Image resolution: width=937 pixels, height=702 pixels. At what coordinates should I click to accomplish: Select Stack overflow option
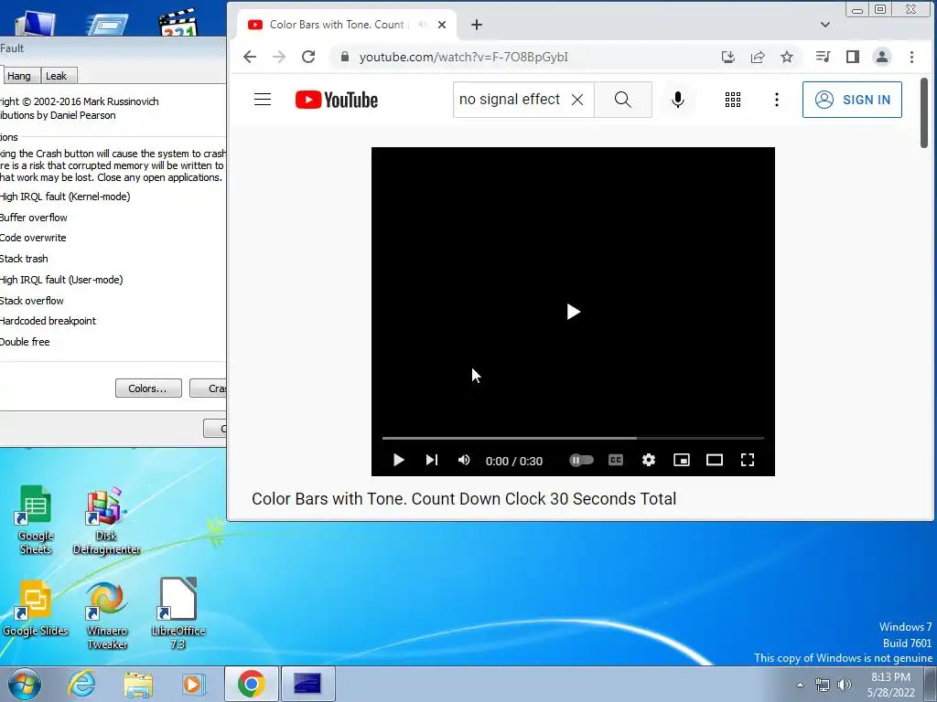point(32,300)
